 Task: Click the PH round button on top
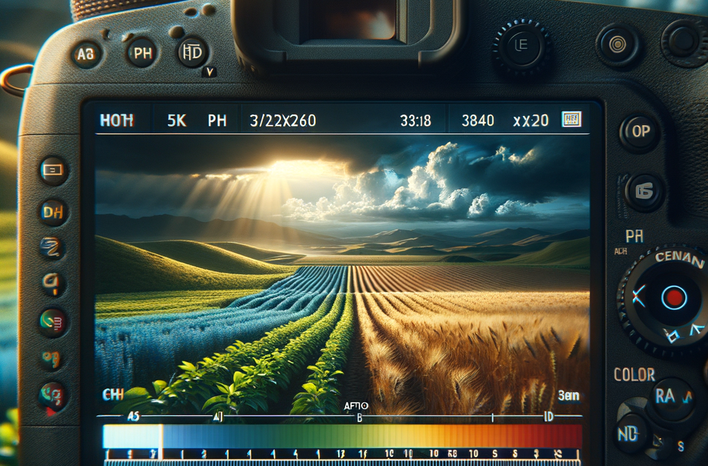(x=142, y=53)
